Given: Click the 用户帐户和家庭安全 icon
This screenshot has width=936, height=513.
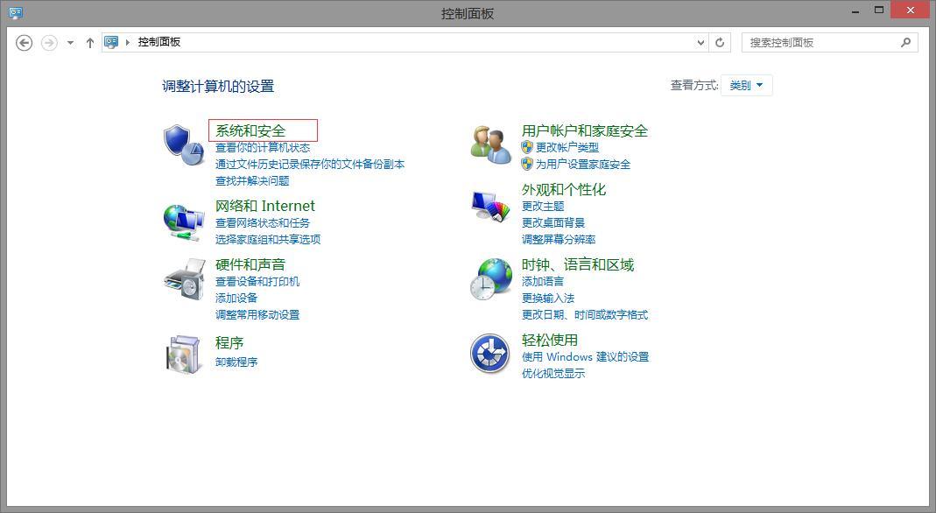Looking at the screenshot, I should point(489,142).
